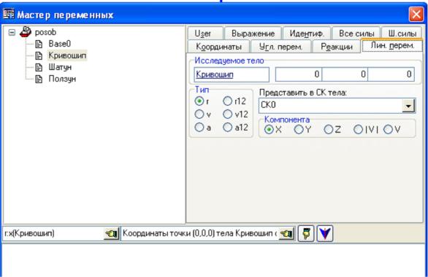Select Шатун in the tree

click(x=60, y=67)
